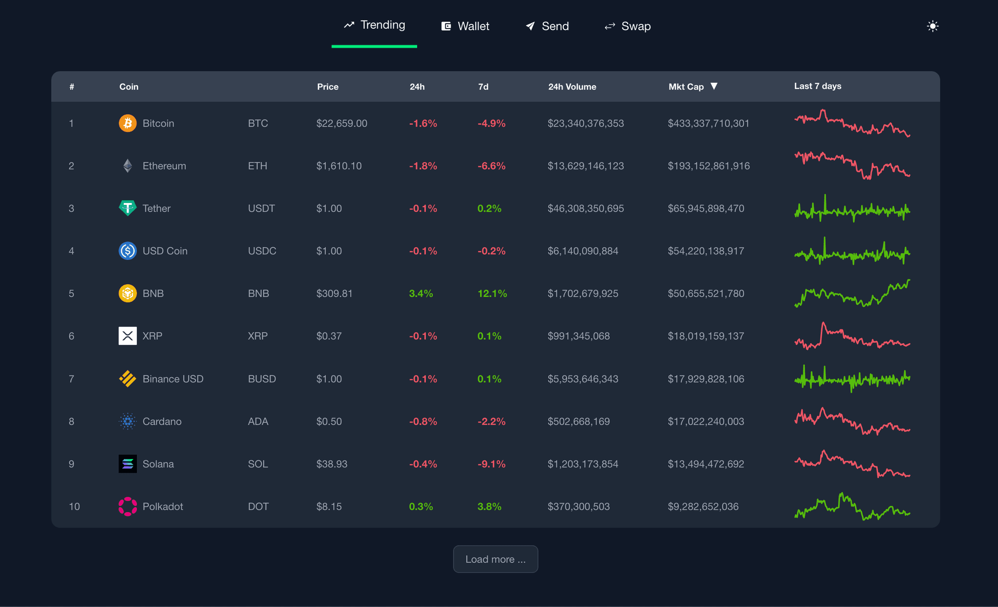Sort by the Price column header
The width and height of the screenshot is (998, 607).
point(328,87)
